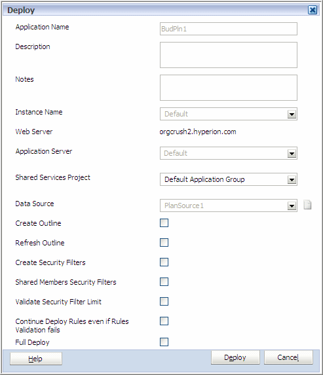Click the Cancel button
Viewport: 323px width, 375px height.
288,357
